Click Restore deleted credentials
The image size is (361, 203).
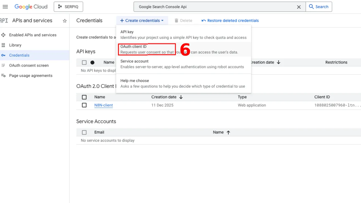[x=230, y=21]
